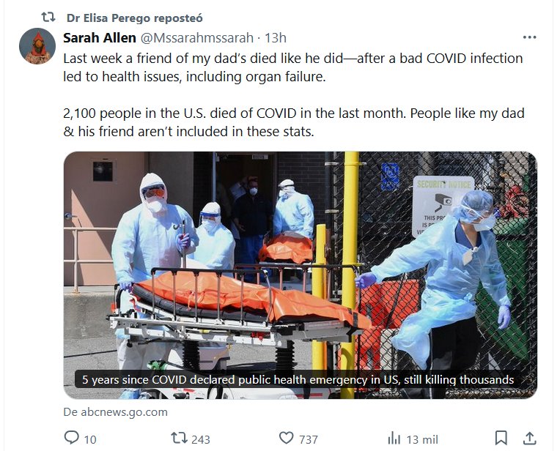This screenshot has height=451, width=560.
Task: View post analytics bar chart icon
Action: coord(394,438)
